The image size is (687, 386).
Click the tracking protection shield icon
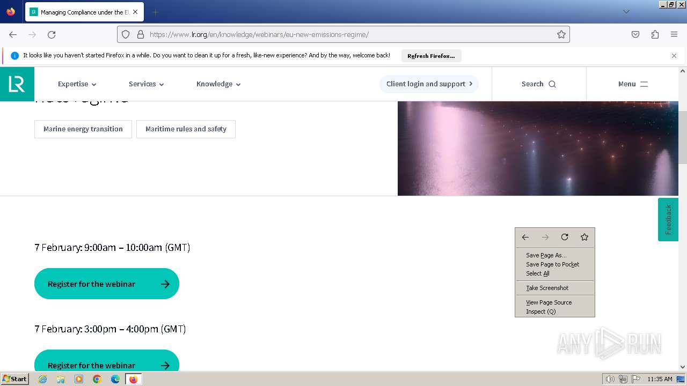(x=126, y=34)
